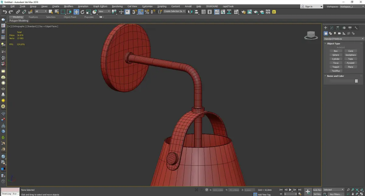Click the object color swatch in Name and Color
Viewport: 365px width, 196px height.
click(356, 81)
